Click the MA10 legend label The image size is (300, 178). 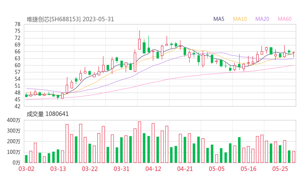click(240, 19)
